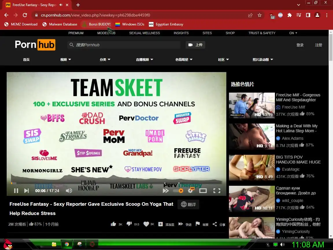Open the new tab plus button

tap(78, 5)
